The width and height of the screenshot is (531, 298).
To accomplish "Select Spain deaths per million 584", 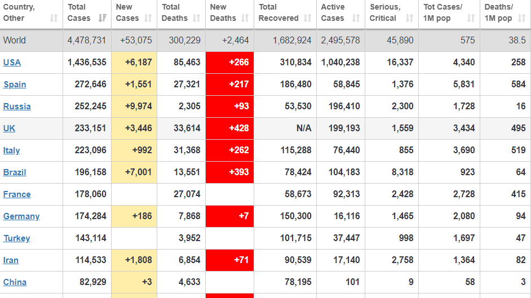I will click(519, 84).
